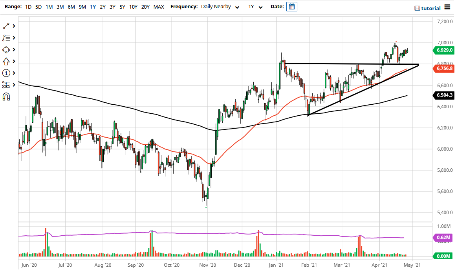Select the polygon shape drawing tool

[6, 49]
